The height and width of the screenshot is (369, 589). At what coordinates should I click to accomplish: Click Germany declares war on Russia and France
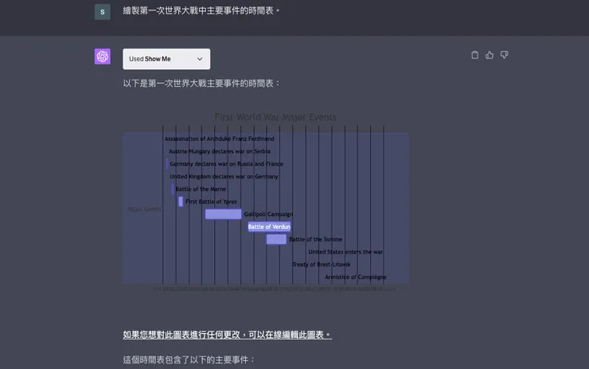pos(227,164)
